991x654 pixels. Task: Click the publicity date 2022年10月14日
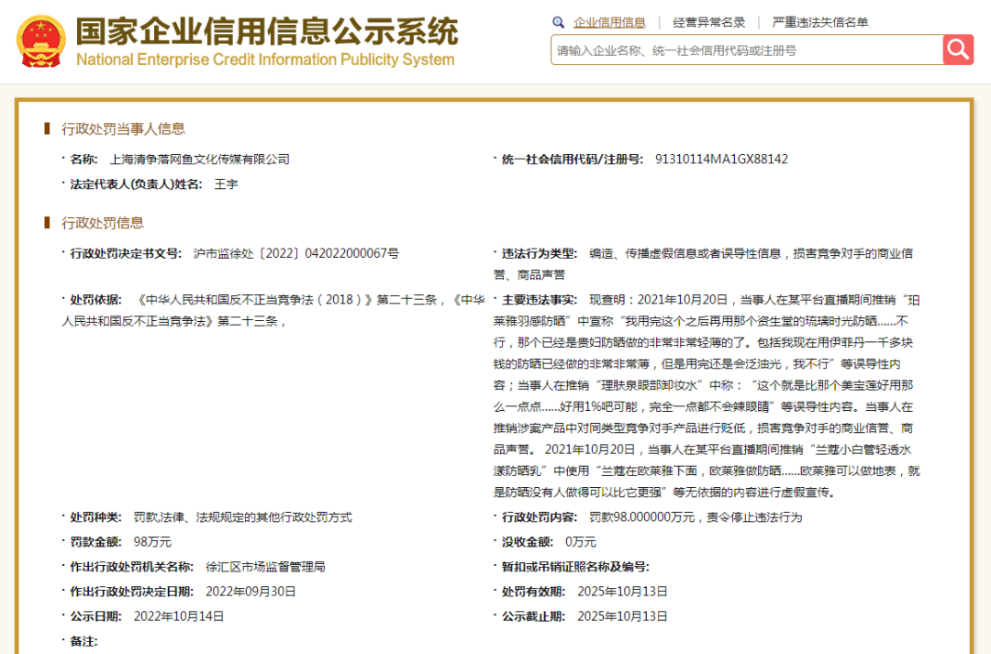click(x=179, y=615)
